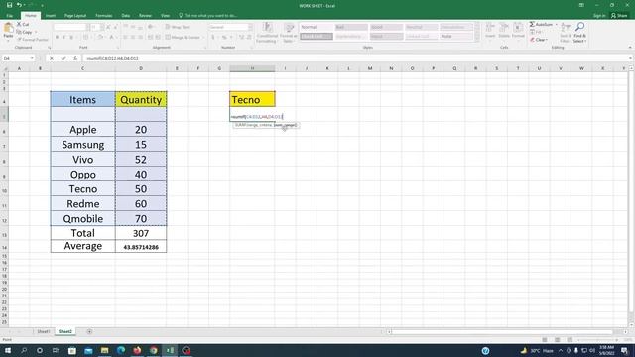Open Firefox from the taskbar
This screenshot has width=635, height=357.
[x=137, y=350]
